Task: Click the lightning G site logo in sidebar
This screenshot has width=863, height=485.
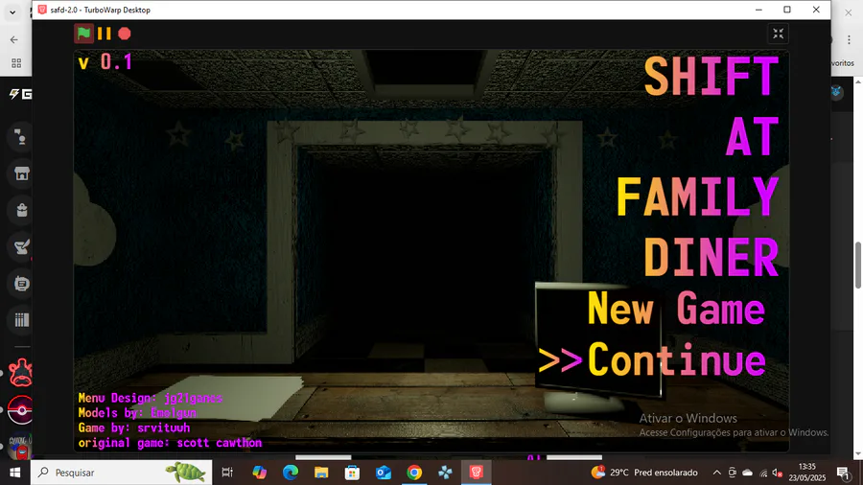Action: point(20,94)
